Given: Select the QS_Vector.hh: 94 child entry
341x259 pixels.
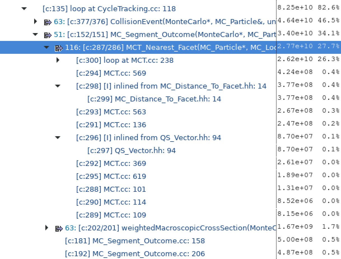Looking at the screenshot, I should coord(131,151).
